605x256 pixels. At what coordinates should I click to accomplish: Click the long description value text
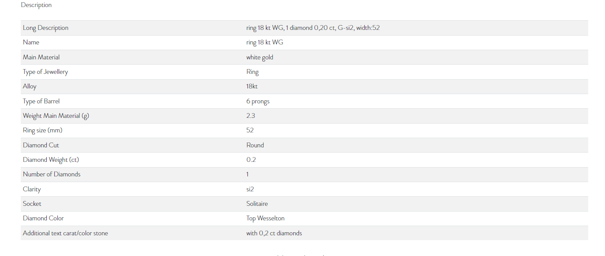click(313, 28)
